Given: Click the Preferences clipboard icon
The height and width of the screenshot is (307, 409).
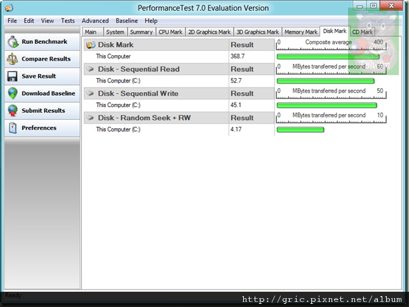Looking at the screenshot, I should click(13, 127).
